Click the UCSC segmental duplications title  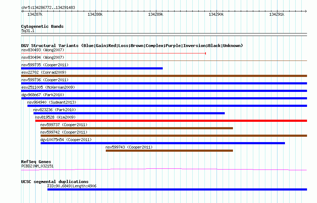(x=55, y=182)
